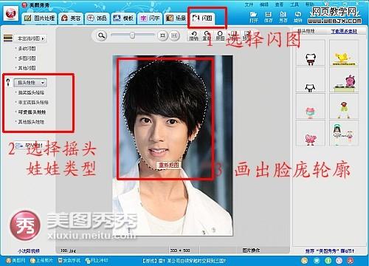Screen dimensions: 369x266
Task: Click the zoom slider handle
Action: point(132,35)
